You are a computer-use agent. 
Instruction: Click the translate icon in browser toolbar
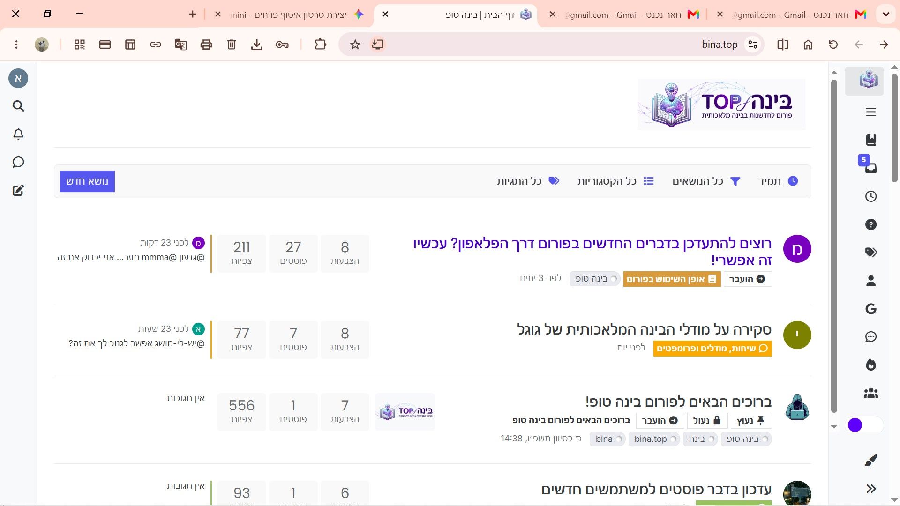click(x=181, y=45)
